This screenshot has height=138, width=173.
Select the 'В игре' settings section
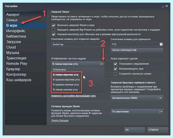[26, 25]
